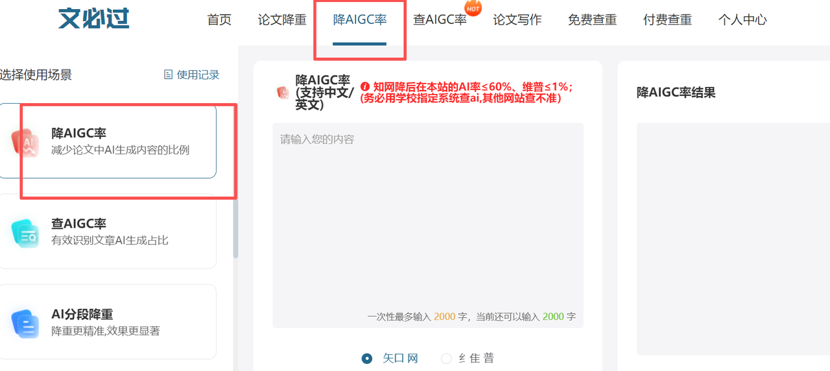The image size is (830, 371).
Task: Click the 有效识别文章AI生成占比 description
Action: (x=110, y=240)
